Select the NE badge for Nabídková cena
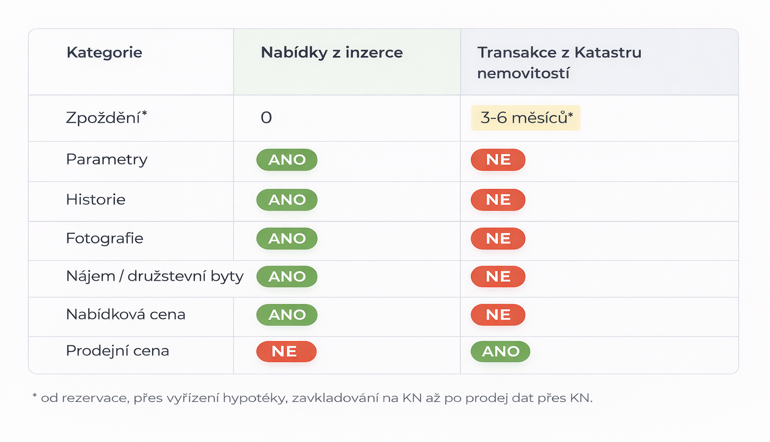770x442 pixels. [498, 315]
